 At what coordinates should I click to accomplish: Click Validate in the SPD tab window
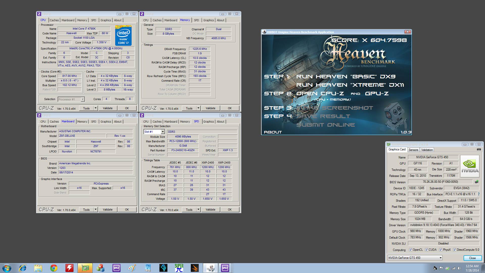click(210, 210)
